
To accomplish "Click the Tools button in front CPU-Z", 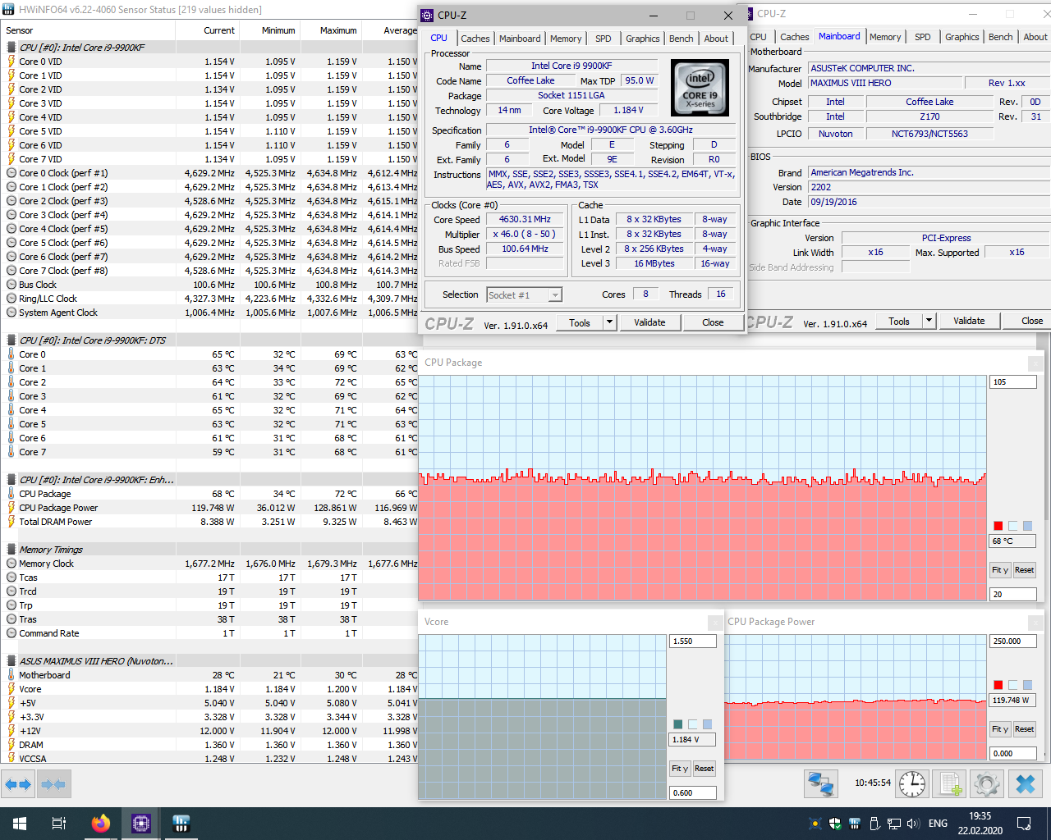I will 580,322.
